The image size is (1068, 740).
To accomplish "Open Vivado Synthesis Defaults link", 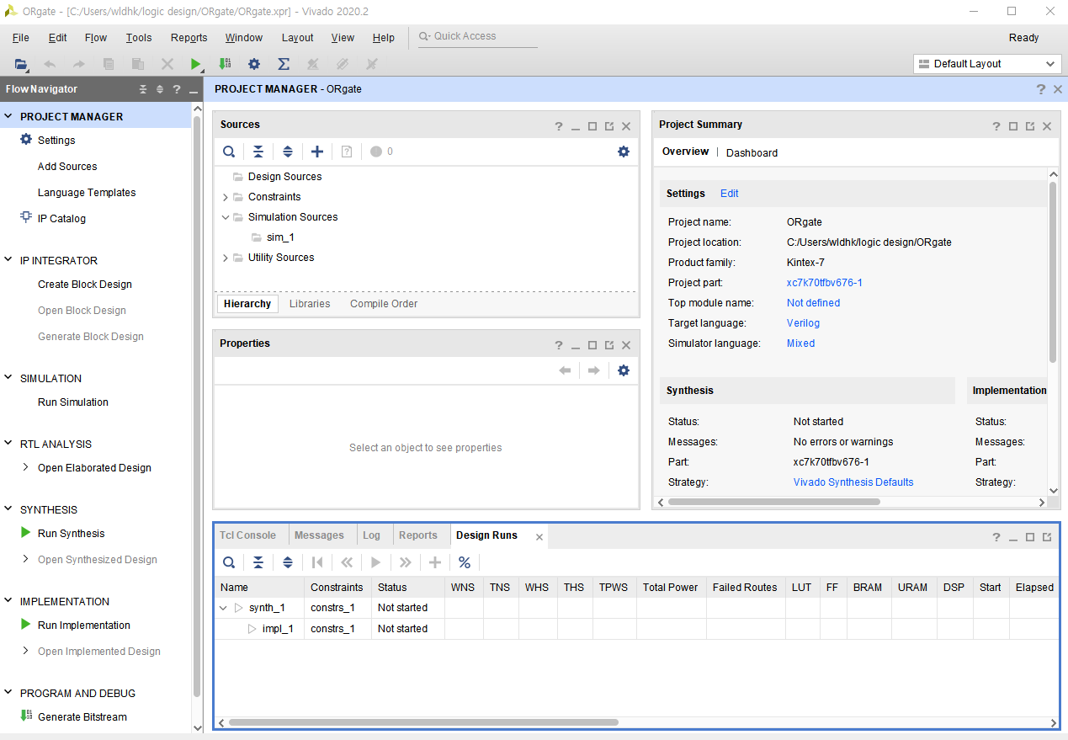I will (x=853, y=482).
